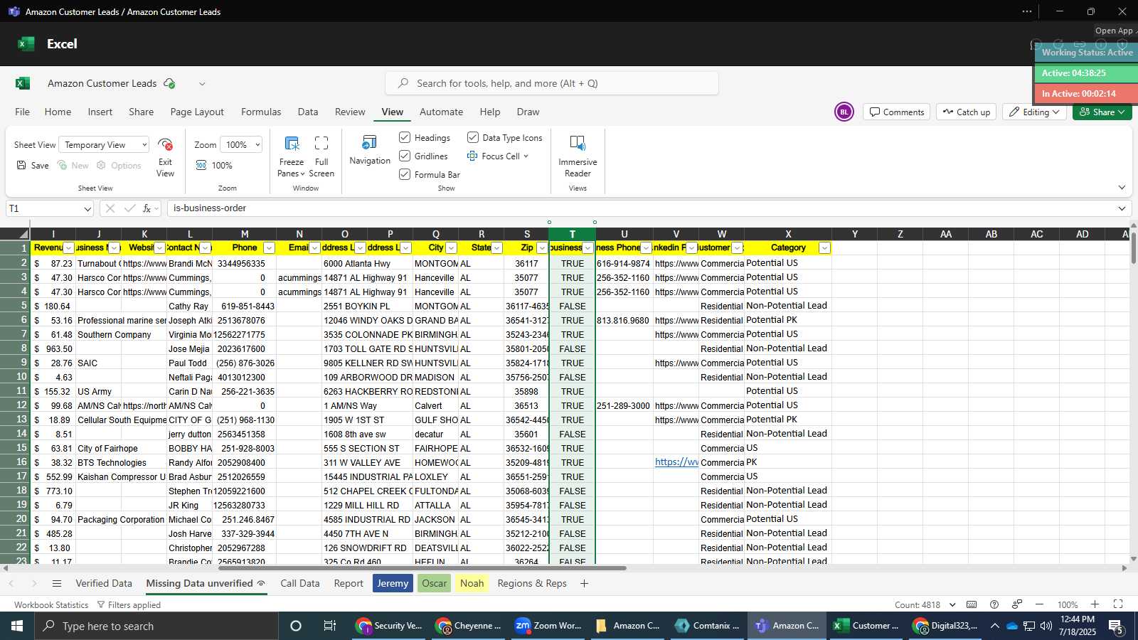Switch to the Page Layout tab

pyautogui.click(x=197, y=112)
